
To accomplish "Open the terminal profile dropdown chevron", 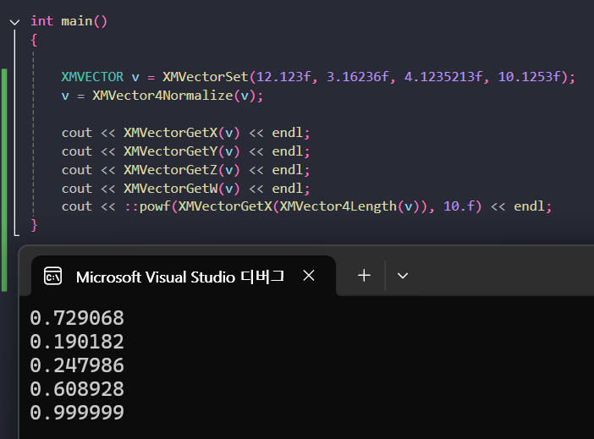I will coord(402,276).
